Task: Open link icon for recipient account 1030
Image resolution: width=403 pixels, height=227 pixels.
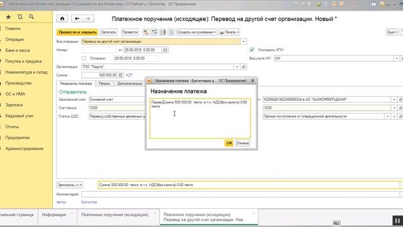Action: pyautogui.click(x=400, y=108)
